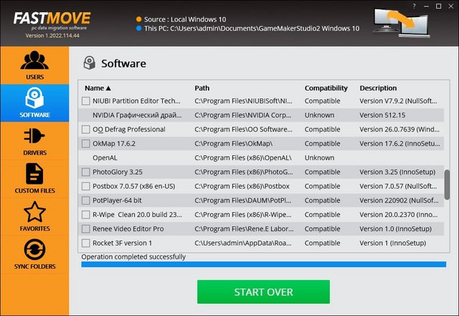This screenshot has height=316, width=459.
Task: Click the OkMap path C:\Program Files\OkMap\
Action: (x=233, y=144)
